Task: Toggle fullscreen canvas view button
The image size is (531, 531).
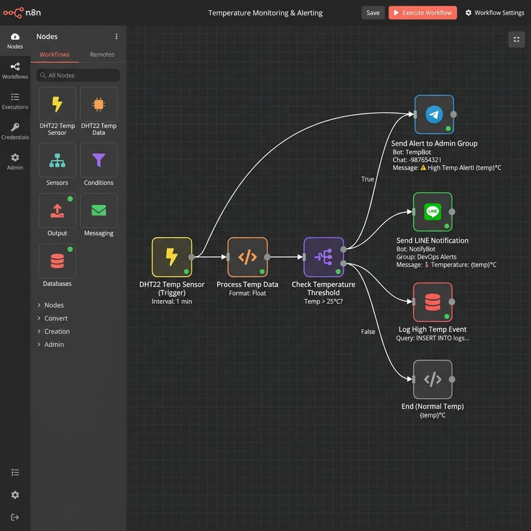Action: pyautogui.click(x=516, y=39)
